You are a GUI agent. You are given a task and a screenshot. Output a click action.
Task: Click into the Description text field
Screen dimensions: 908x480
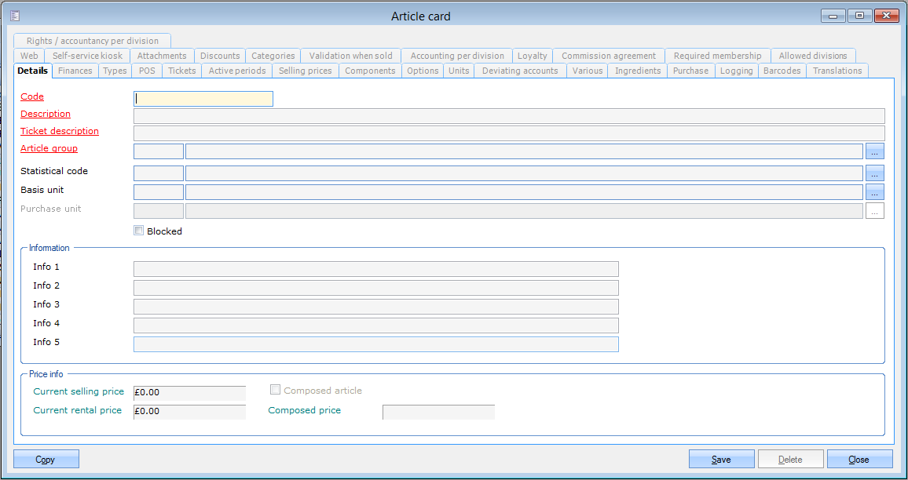tap(509, 116)
